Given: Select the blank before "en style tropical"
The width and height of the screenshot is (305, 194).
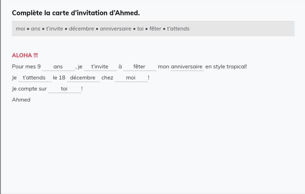Looking at the screenshot, I should click(187, 67).
